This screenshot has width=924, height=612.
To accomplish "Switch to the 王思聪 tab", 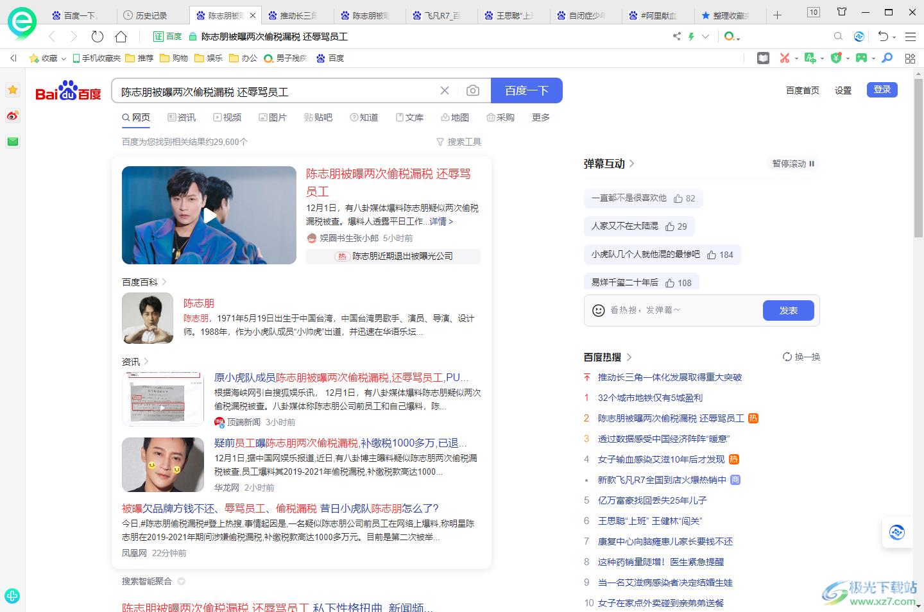I will click(515, 15).
